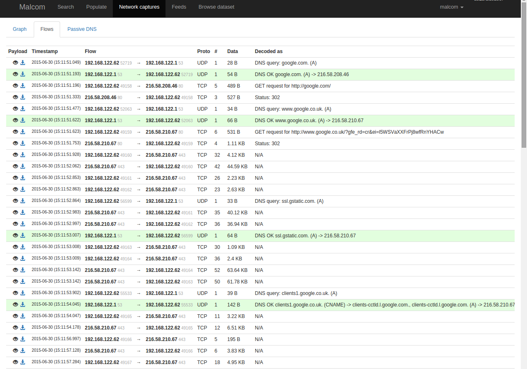Click the Data column header
The width and height of the screenshot is (527, 369).
point(233,51)
